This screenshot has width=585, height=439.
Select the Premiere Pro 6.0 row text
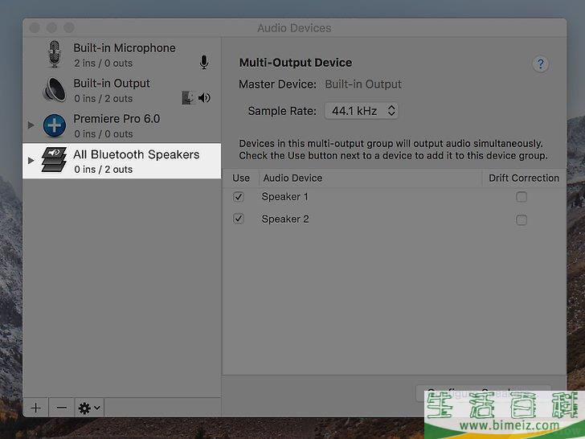click(117, 119)
